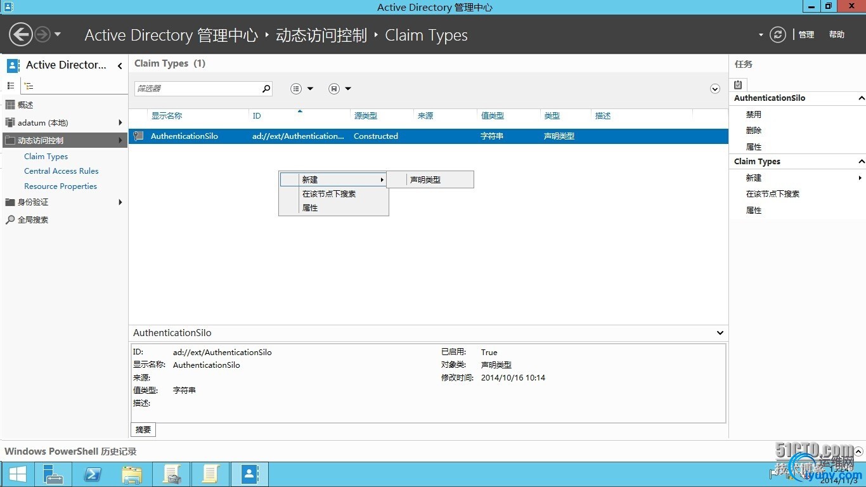Open the 管理 menu
866x487 pixels.
[x=806, y=35]
